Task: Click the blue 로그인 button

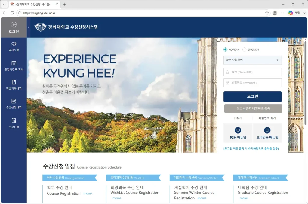Action: [x=252, y=96]
